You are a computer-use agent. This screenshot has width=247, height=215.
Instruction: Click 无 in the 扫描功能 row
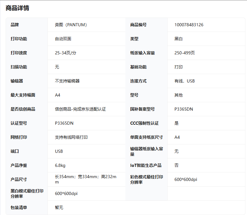(x=57, y=67)
